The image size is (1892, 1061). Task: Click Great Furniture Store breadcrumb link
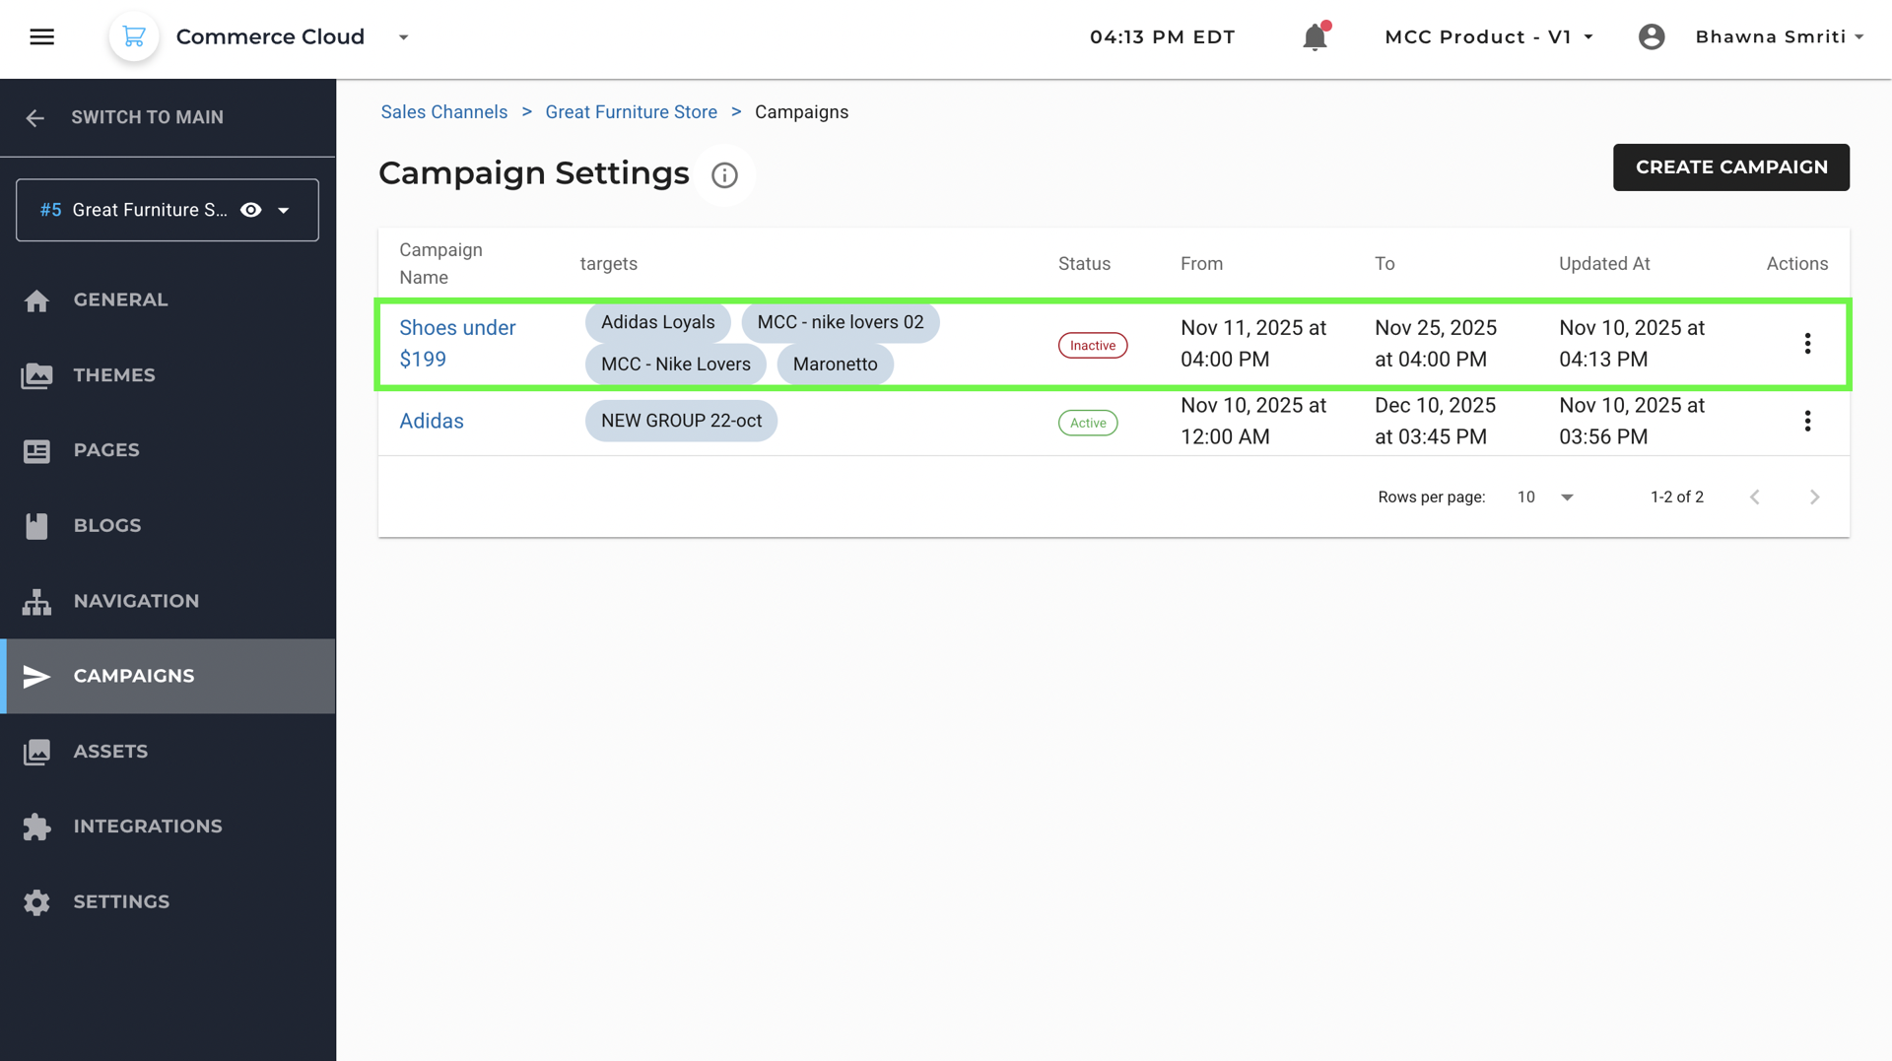(x=631, y=112)
